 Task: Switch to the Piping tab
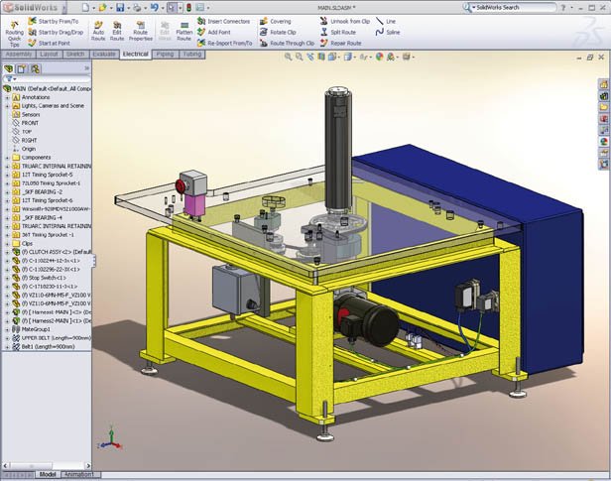point(165,54)
